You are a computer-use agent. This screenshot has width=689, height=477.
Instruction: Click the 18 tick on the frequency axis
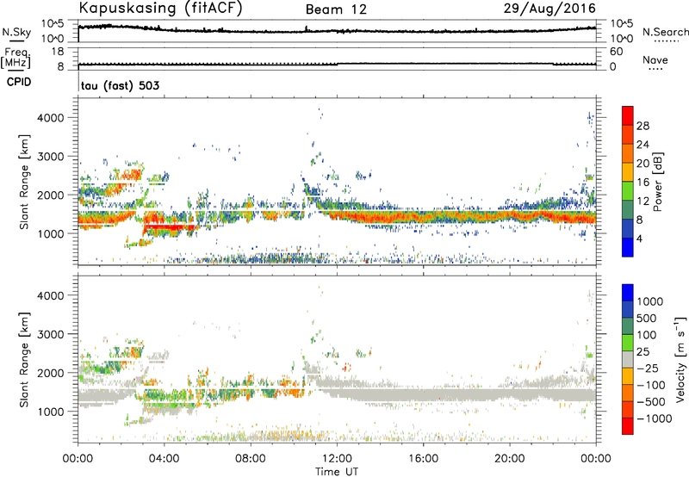(x=57, y=52)
